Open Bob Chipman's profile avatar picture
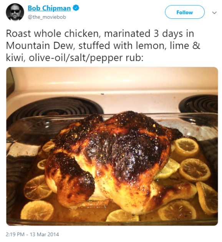This screenshot has height=242, width=222. 15,12
